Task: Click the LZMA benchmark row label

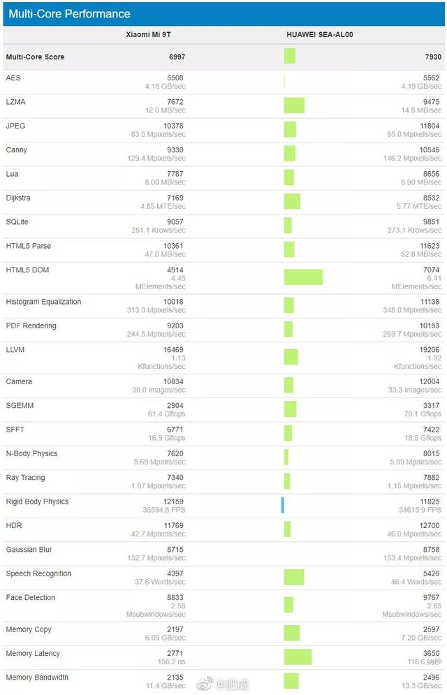Action: 16,102
